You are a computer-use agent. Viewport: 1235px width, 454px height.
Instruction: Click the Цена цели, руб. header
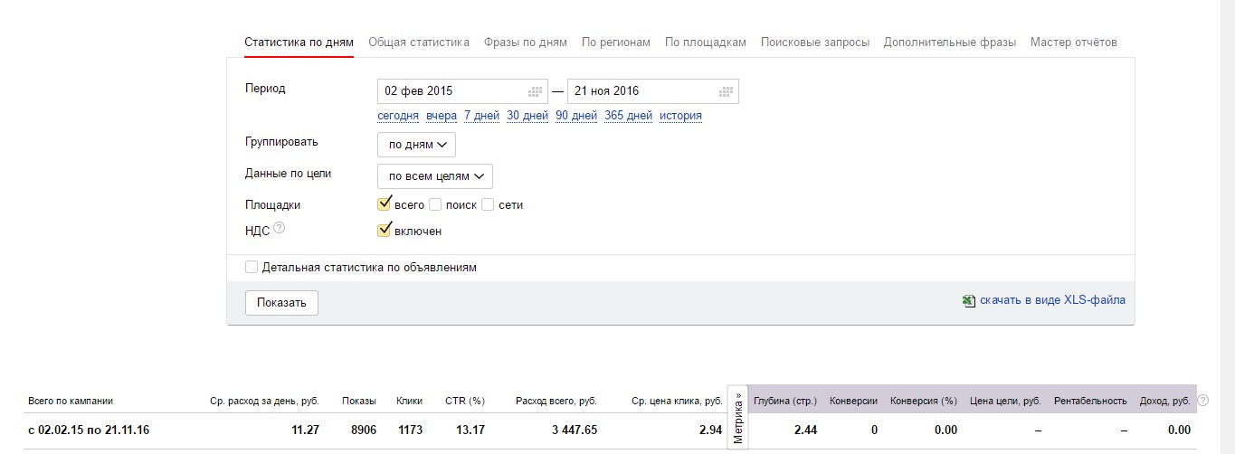tap(1005, 401)
